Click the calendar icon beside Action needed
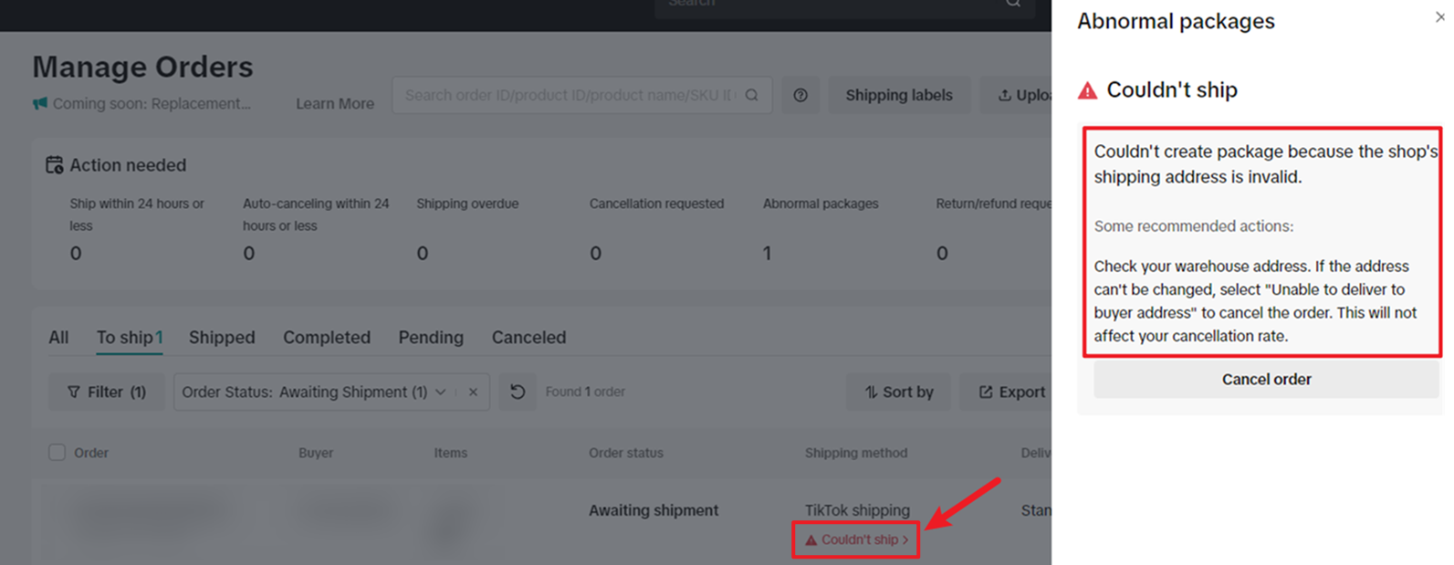Image resolution: width=1454 pixels, height=565 pixels. point(55,165)
